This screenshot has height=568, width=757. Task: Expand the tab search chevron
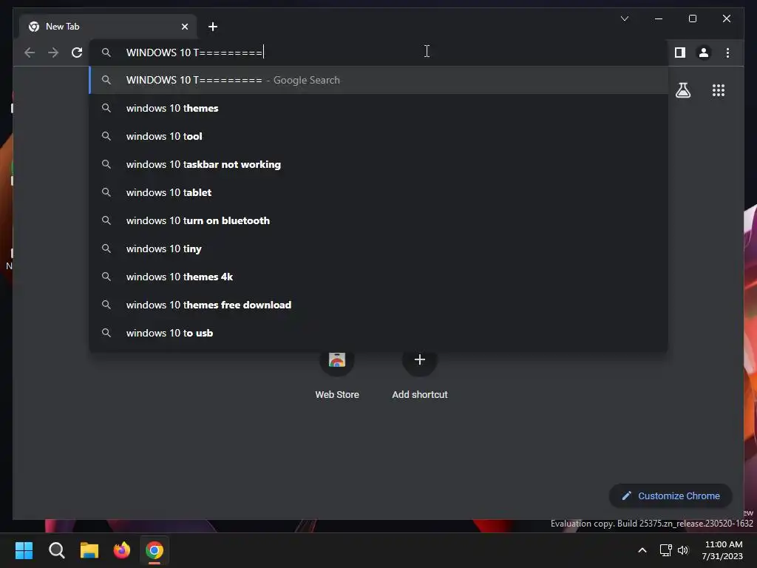click(x=624, y=18)
